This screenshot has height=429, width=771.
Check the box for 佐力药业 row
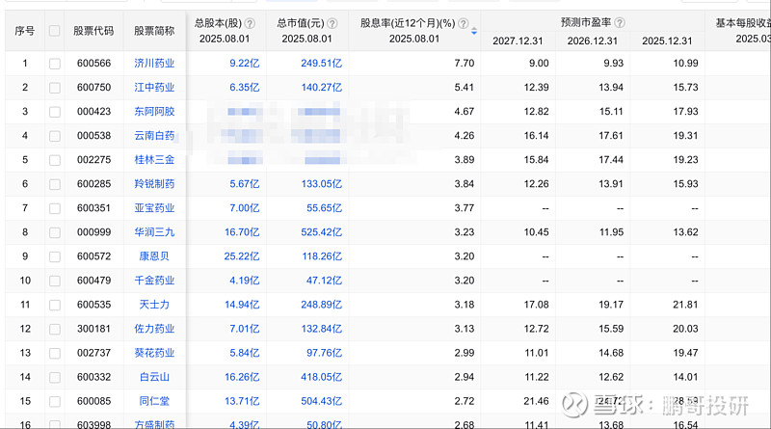coord(55,329)
